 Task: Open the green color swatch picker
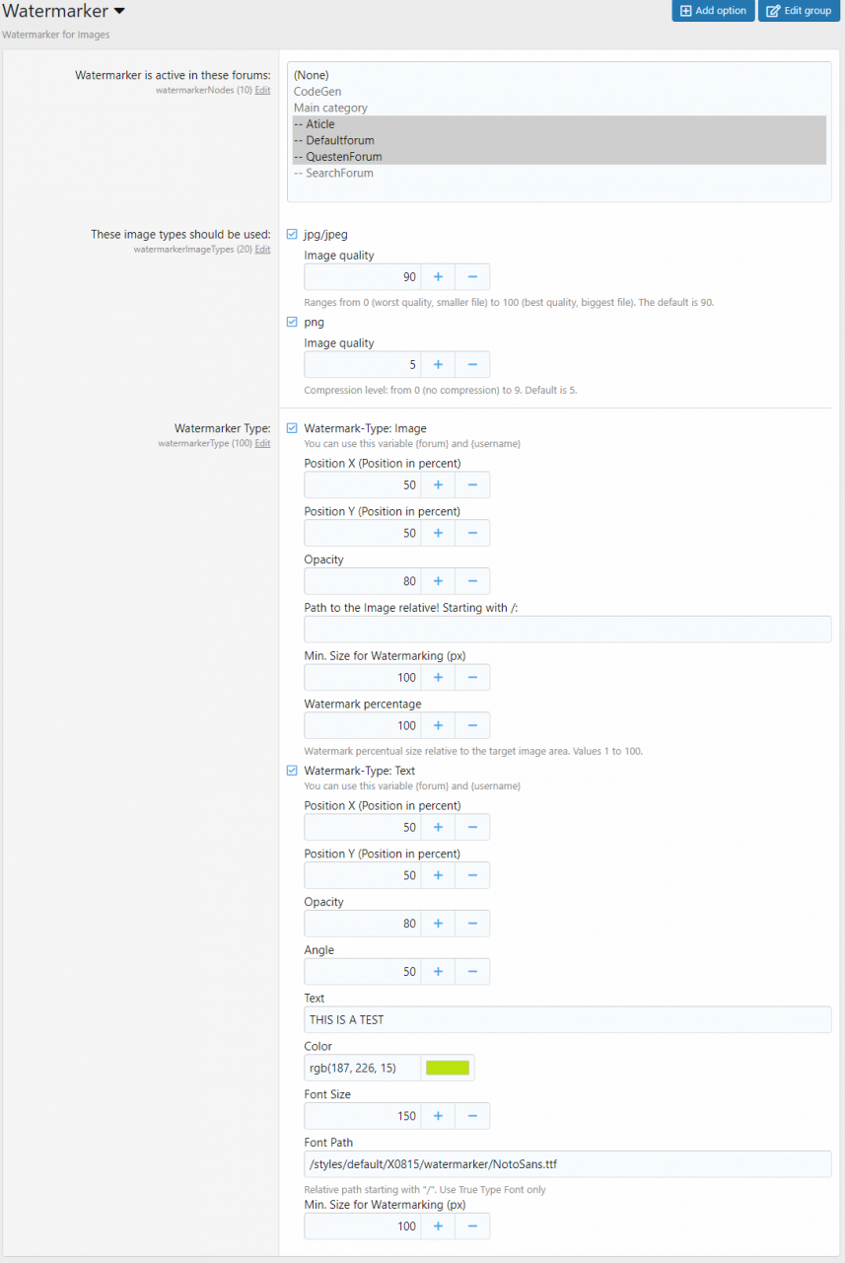point(448,1068)
